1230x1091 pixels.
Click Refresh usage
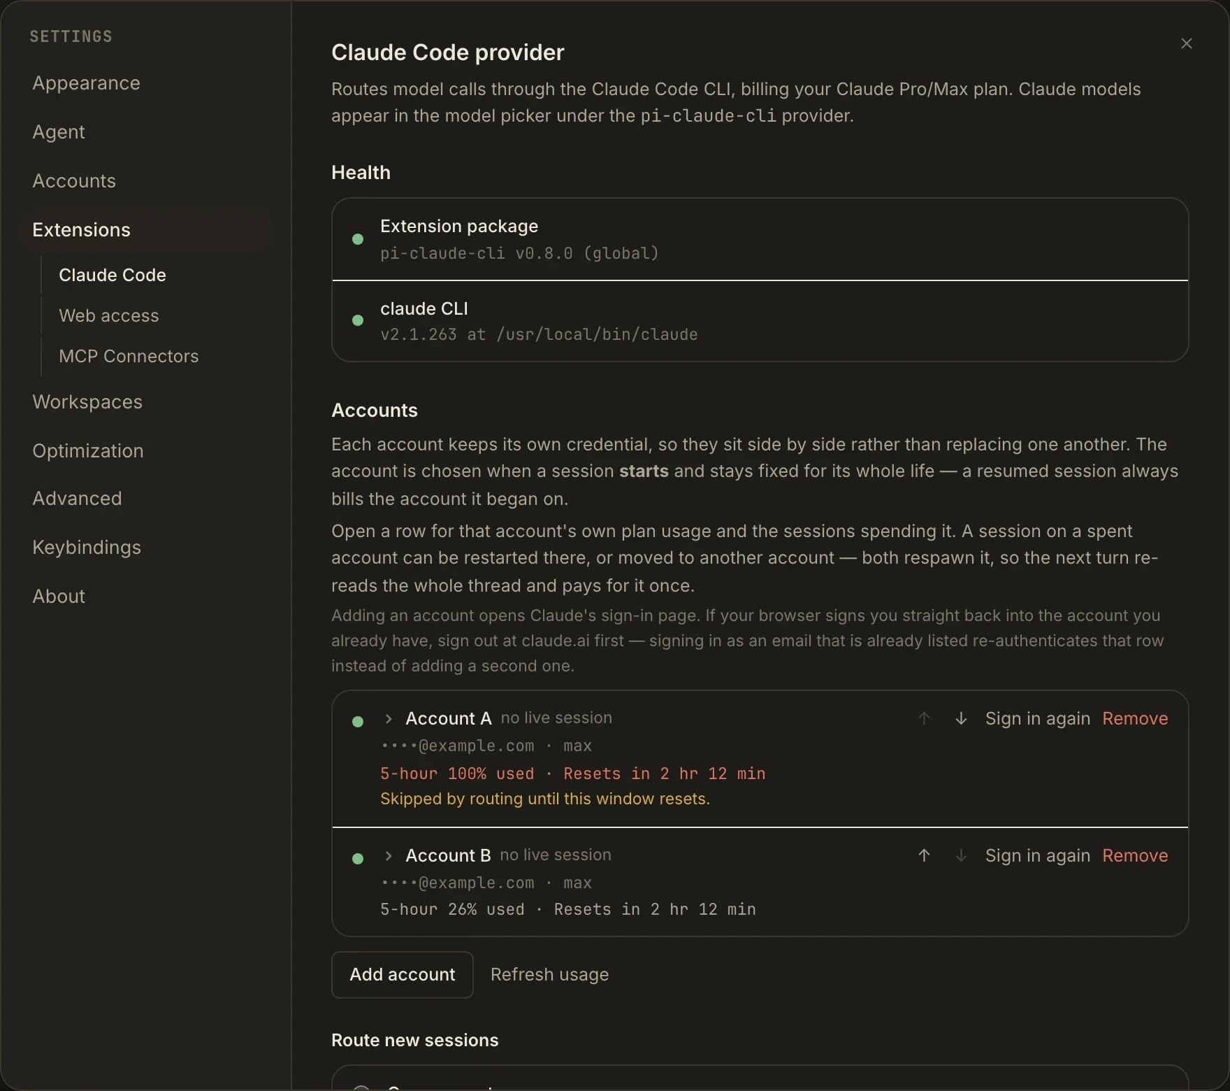tap(549, 974)
